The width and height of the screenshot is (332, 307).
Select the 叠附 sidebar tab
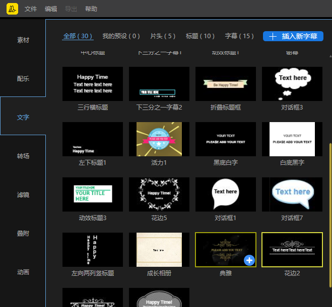[x=23, y=233]
